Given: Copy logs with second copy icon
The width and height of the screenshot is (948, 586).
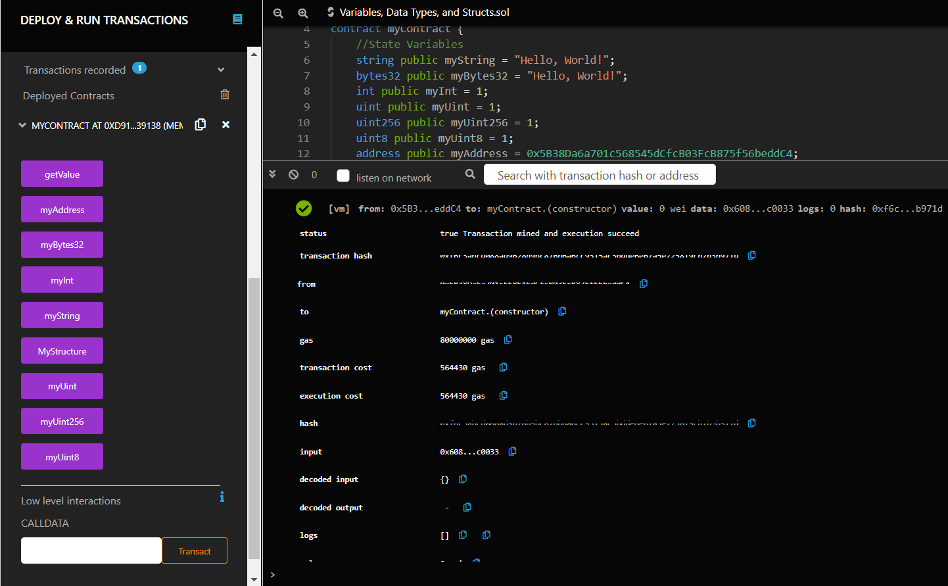Looking at the screenshot, I should (x=486, y=535).
